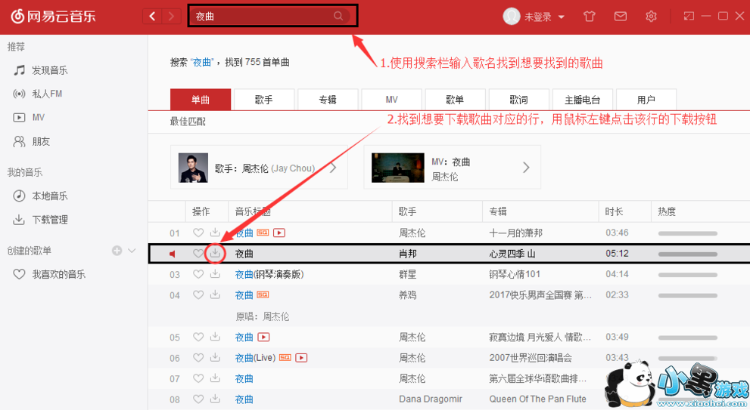
Task: Click the 夜曲 MV thumbnail image
Action: point(398,168)
